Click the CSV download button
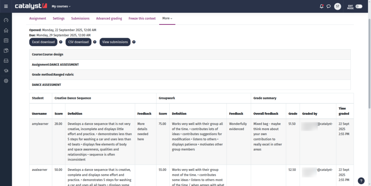Image resolution: width=371 pixels, height=186 pixels. coord(78,42)
